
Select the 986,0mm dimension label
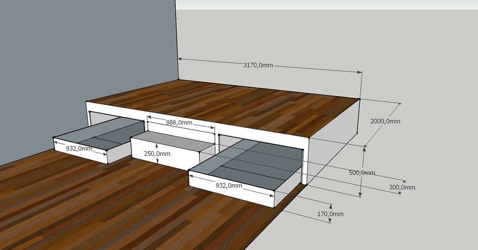coord(179,123)
